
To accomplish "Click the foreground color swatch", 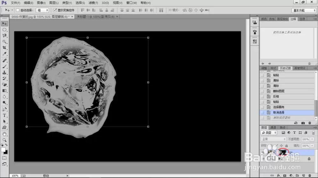I will coord(3,150).
